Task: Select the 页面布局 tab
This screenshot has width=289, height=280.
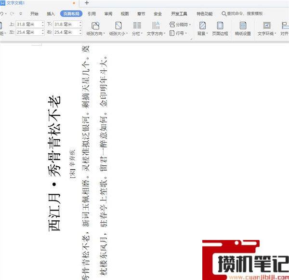Action: click(71, 13)
